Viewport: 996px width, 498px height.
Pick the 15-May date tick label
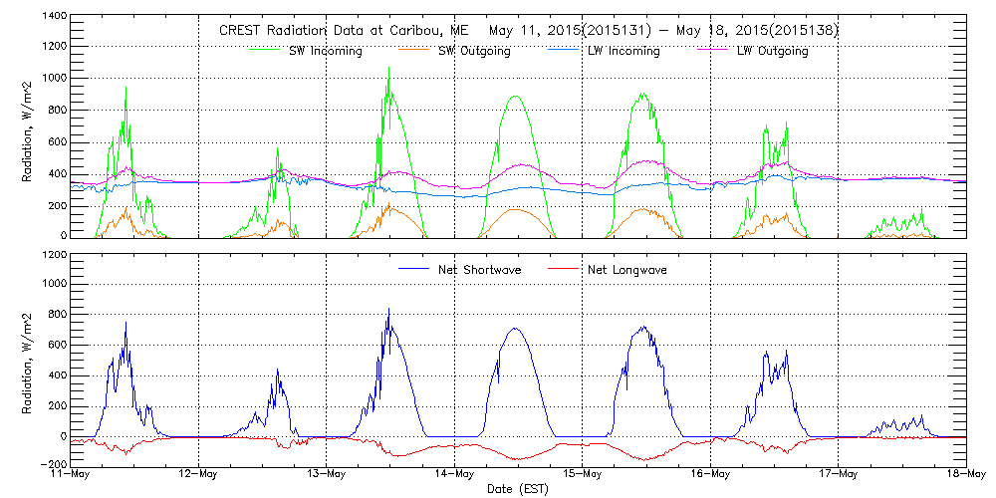(x=583, y=474)
